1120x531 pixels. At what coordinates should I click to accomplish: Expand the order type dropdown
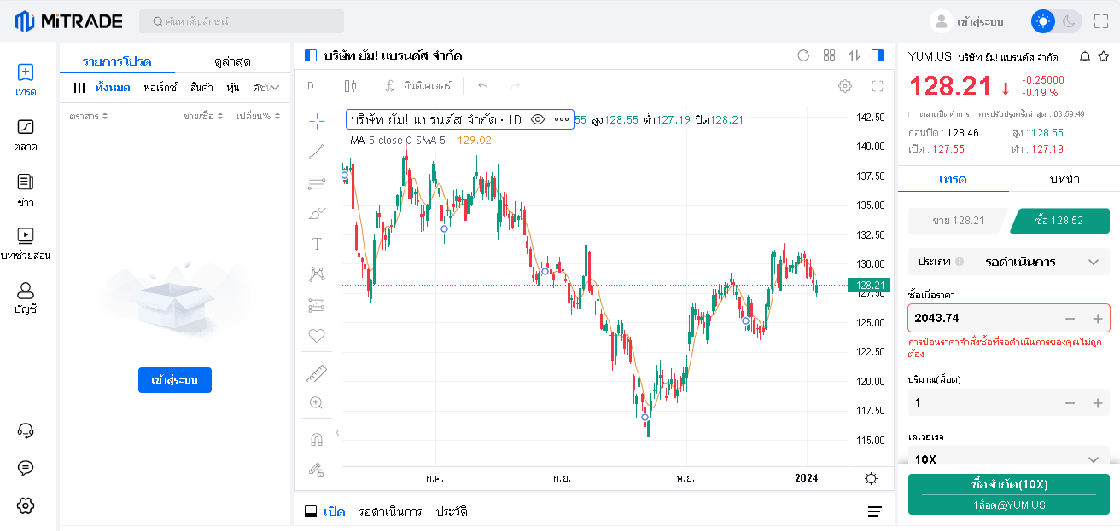tap(1008, 262)
